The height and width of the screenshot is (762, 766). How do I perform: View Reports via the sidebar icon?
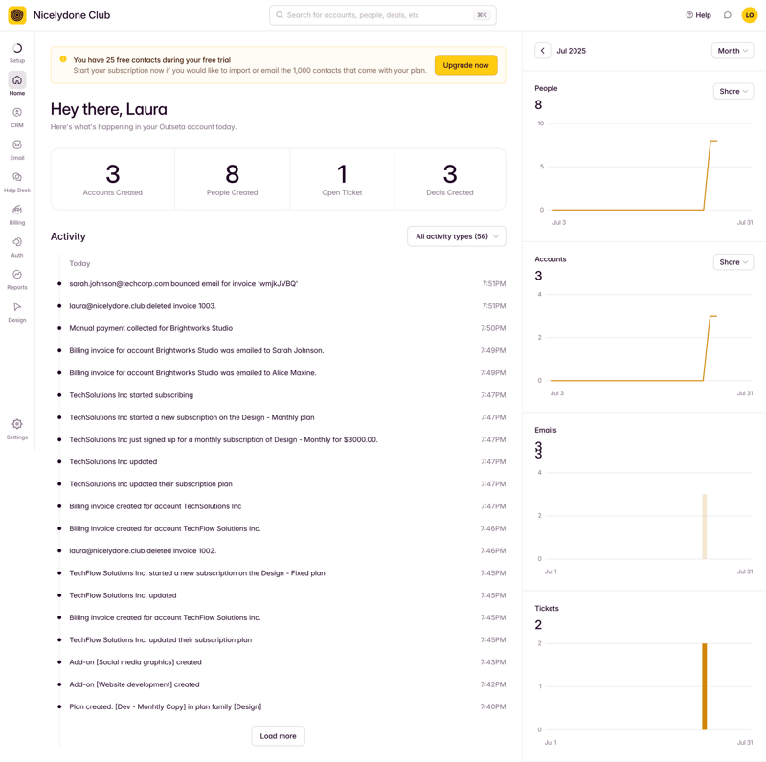tap(16, 274)
